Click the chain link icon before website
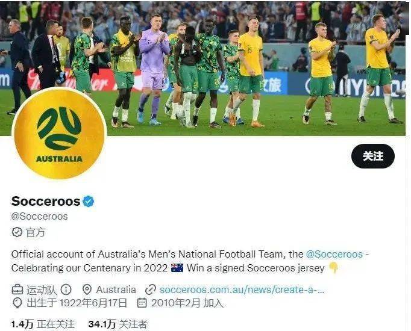 click(x=151, y=289)
